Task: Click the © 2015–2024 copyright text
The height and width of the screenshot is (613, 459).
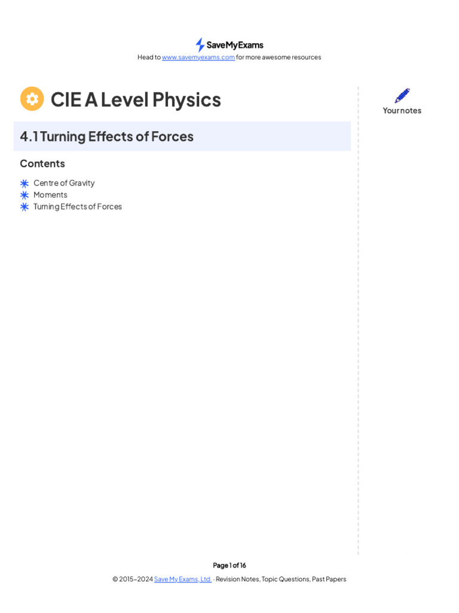Action: (x=133, y=579)
